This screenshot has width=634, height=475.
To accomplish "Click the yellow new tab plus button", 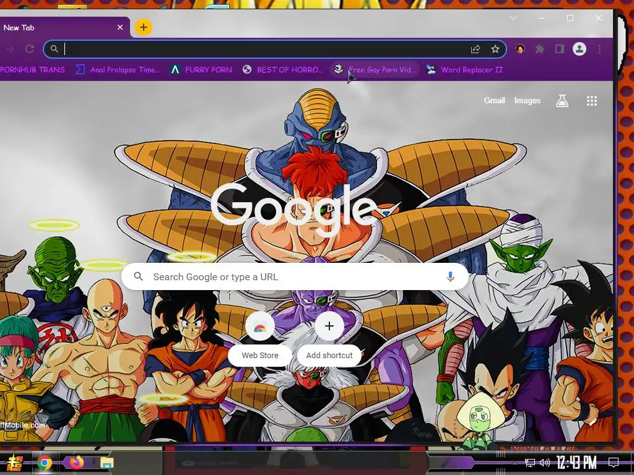I will (x=143, y=27).
